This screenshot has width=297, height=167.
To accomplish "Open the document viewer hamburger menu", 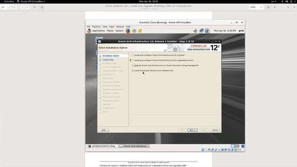I will pyautogui.click(x=274, y=7).
